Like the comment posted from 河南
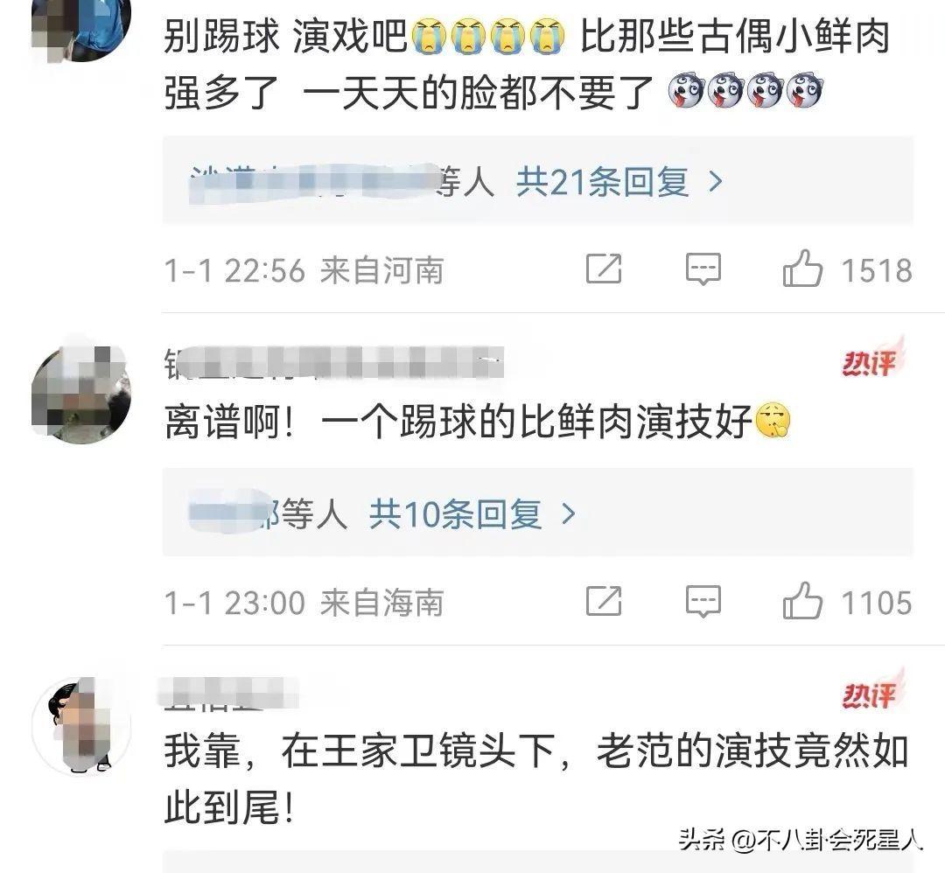The width and height of the screenshot is (945, 873). pyautogui.click(x=802, y=269)
